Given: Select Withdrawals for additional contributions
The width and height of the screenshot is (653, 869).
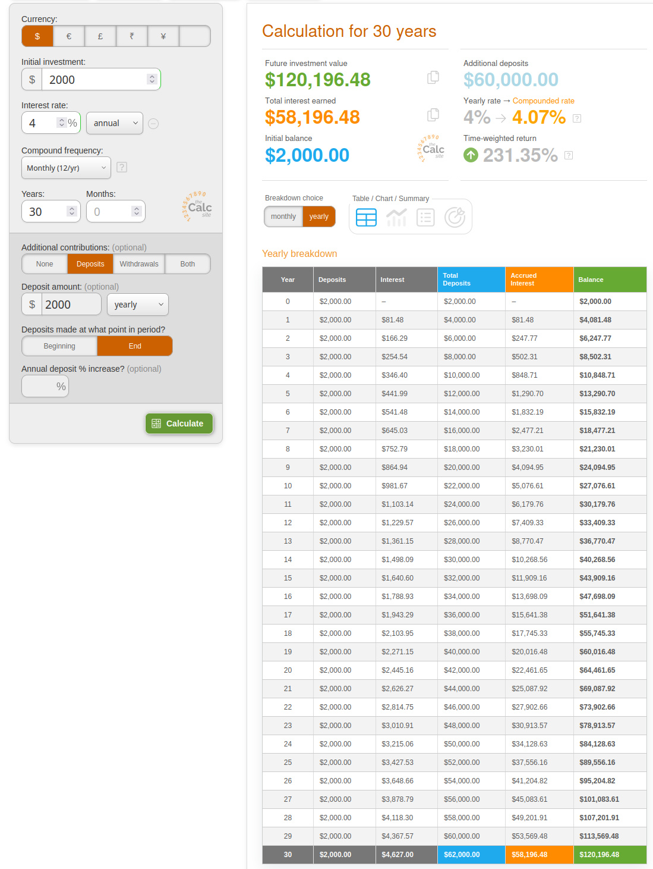Looking at the screenshot, I should 139,264.
